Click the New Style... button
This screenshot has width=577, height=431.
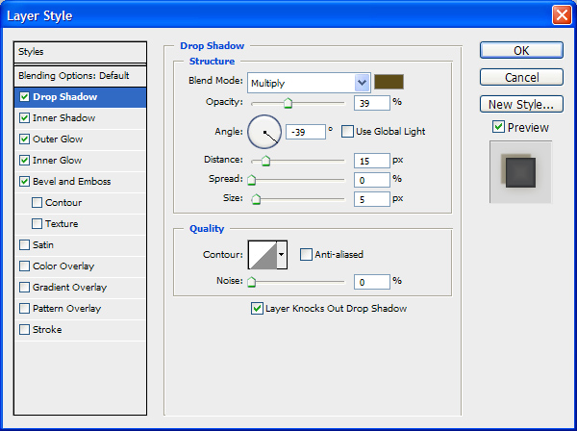tap(520, 104)
